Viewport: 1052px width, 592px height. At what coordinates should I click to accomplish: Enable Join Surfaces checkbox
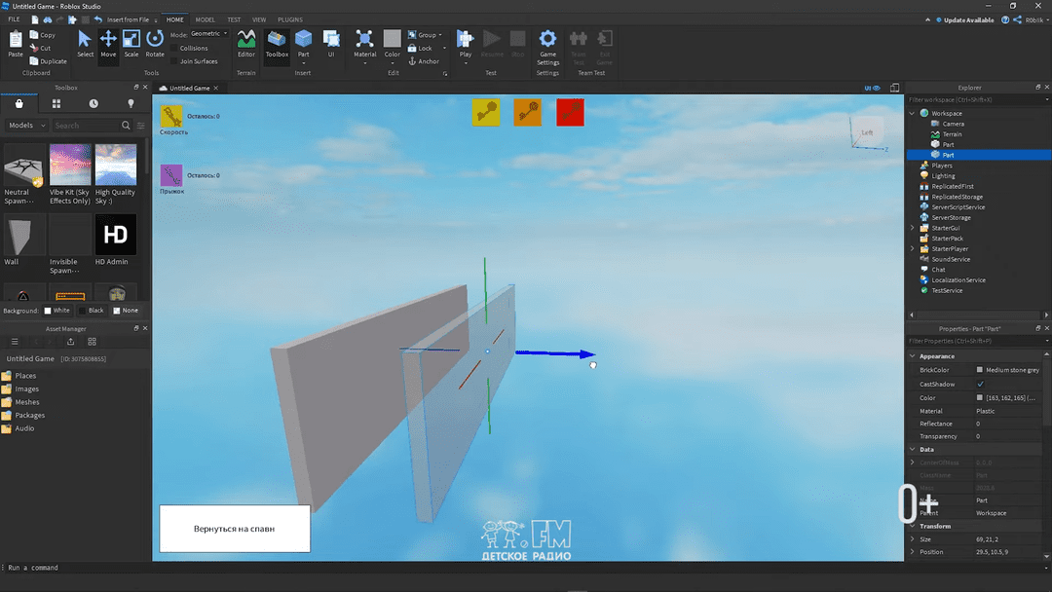click(x=174, y=61)
